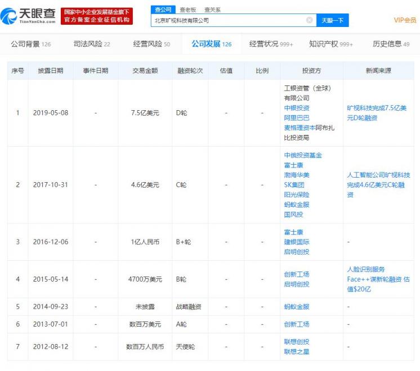Click investor link 阿里巴巴

297,118
